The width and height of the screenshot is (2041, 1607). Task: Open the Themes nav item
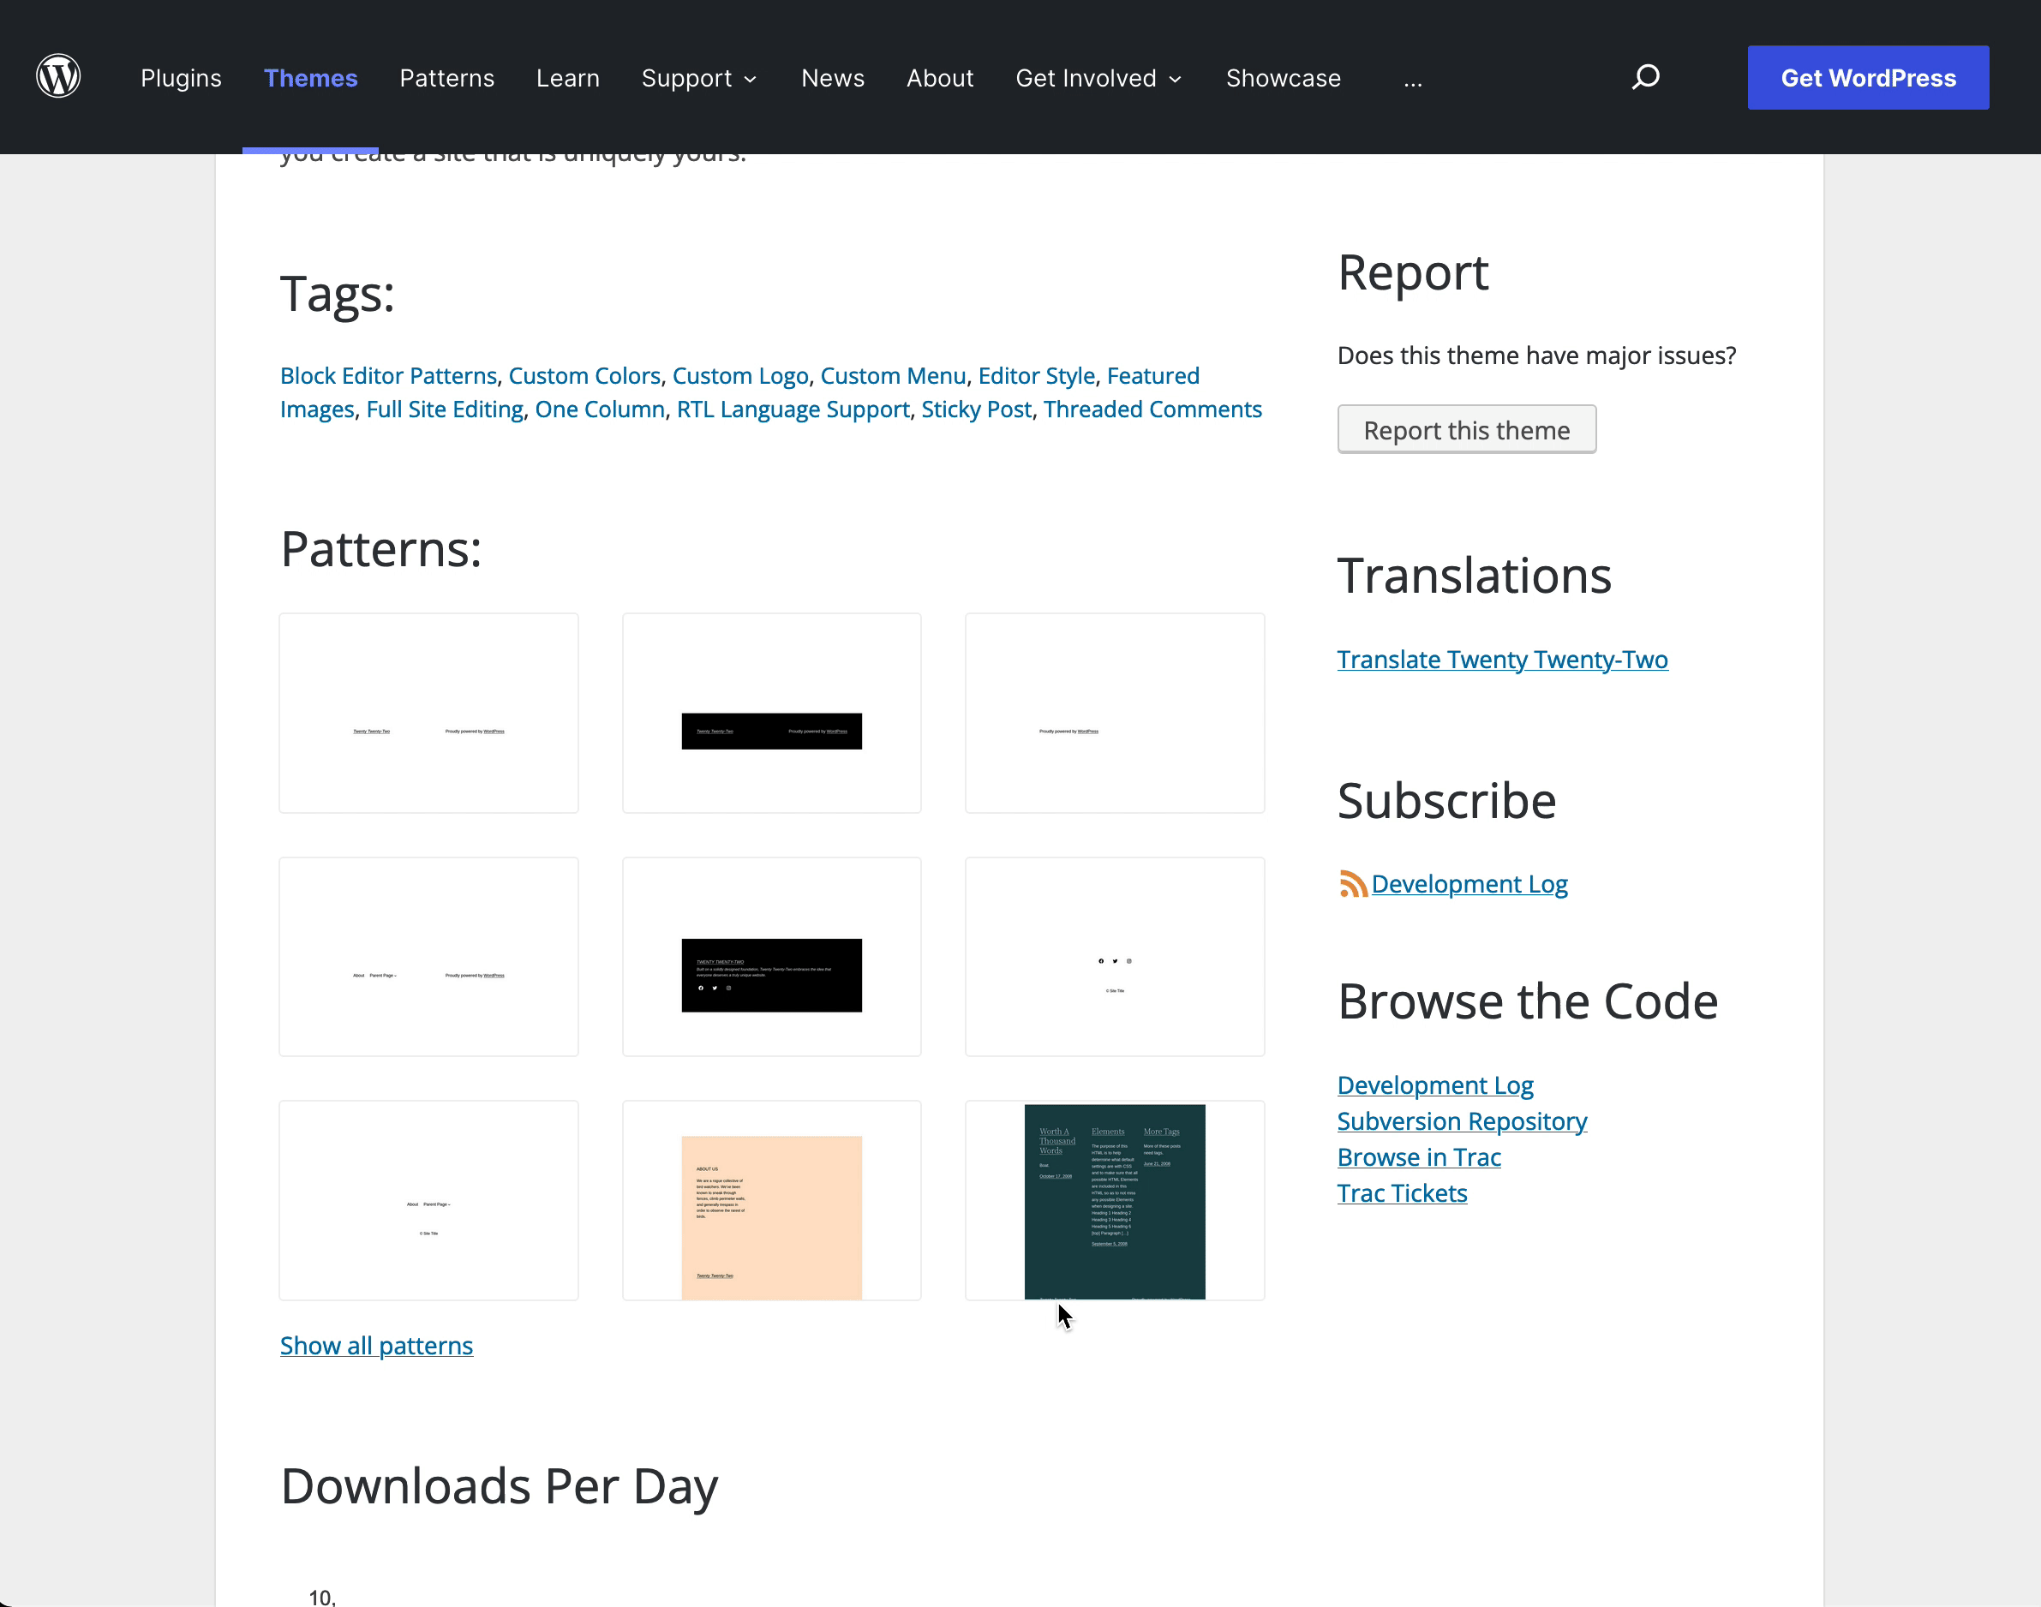pyautogui.click(x=310, y=78)
